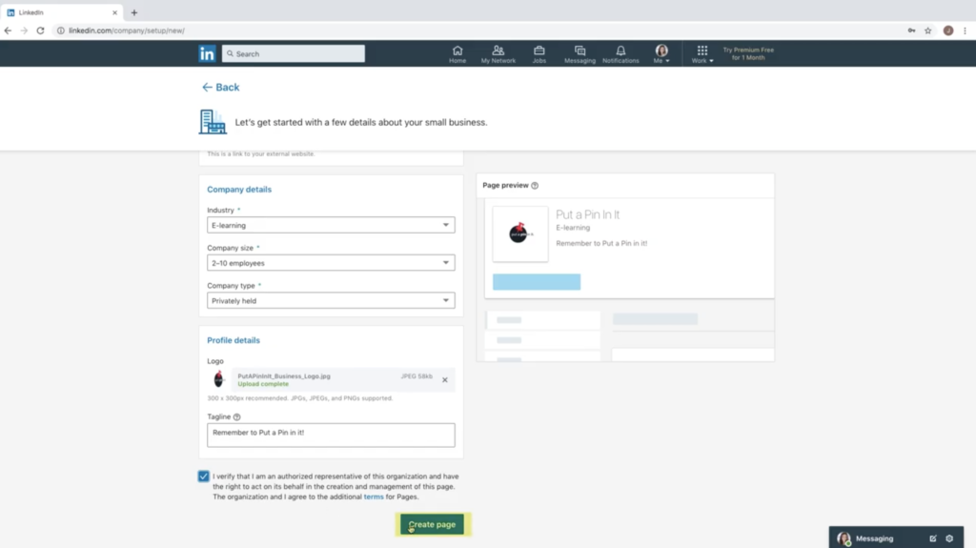
Task: Select the LinkedIn browser tab
Action: click(x=61, y=12)
